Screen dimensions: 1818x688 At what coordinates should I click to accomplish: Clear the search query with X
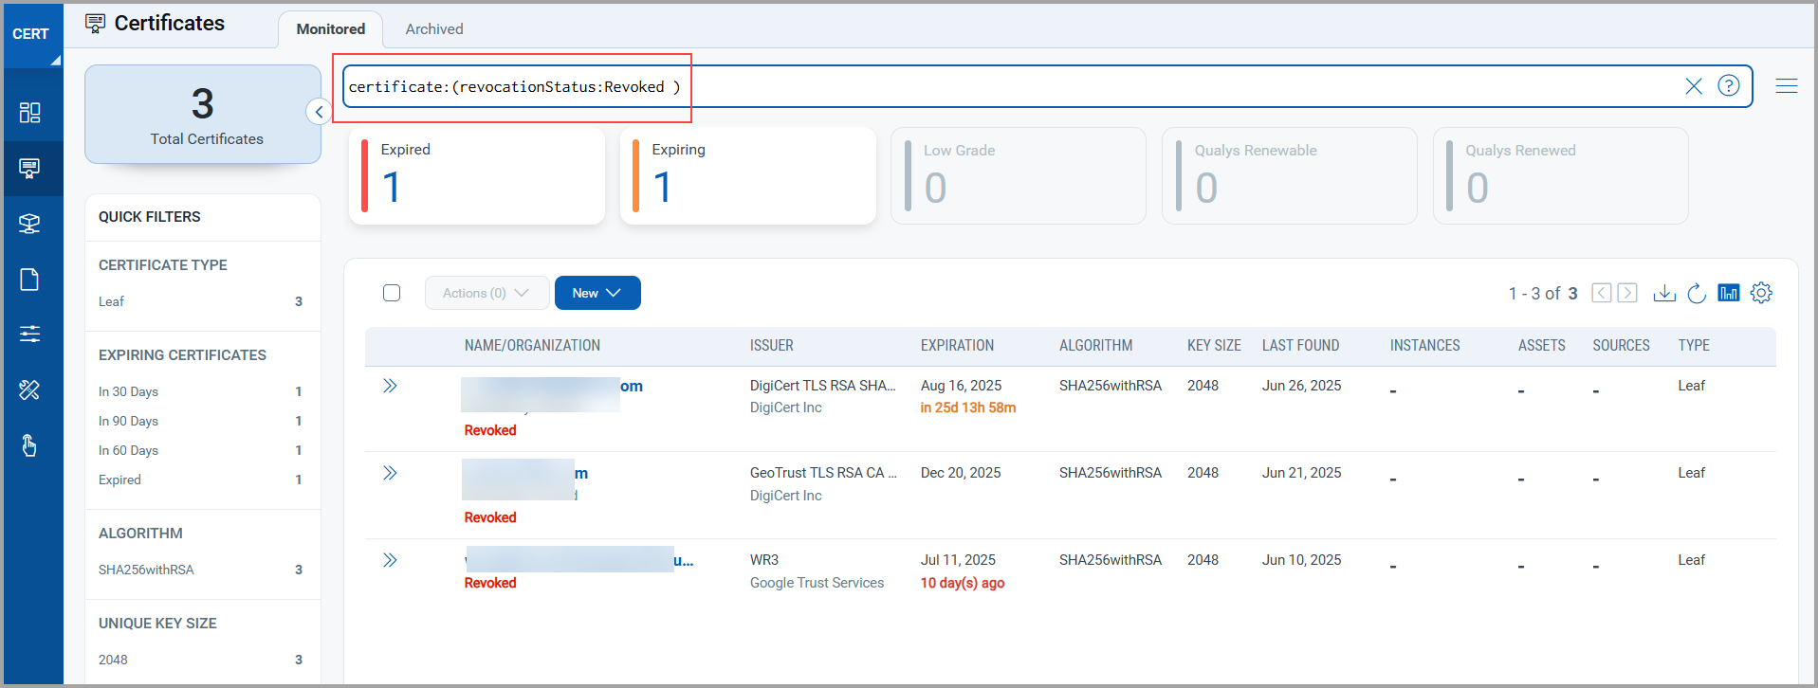(1694, 86)
